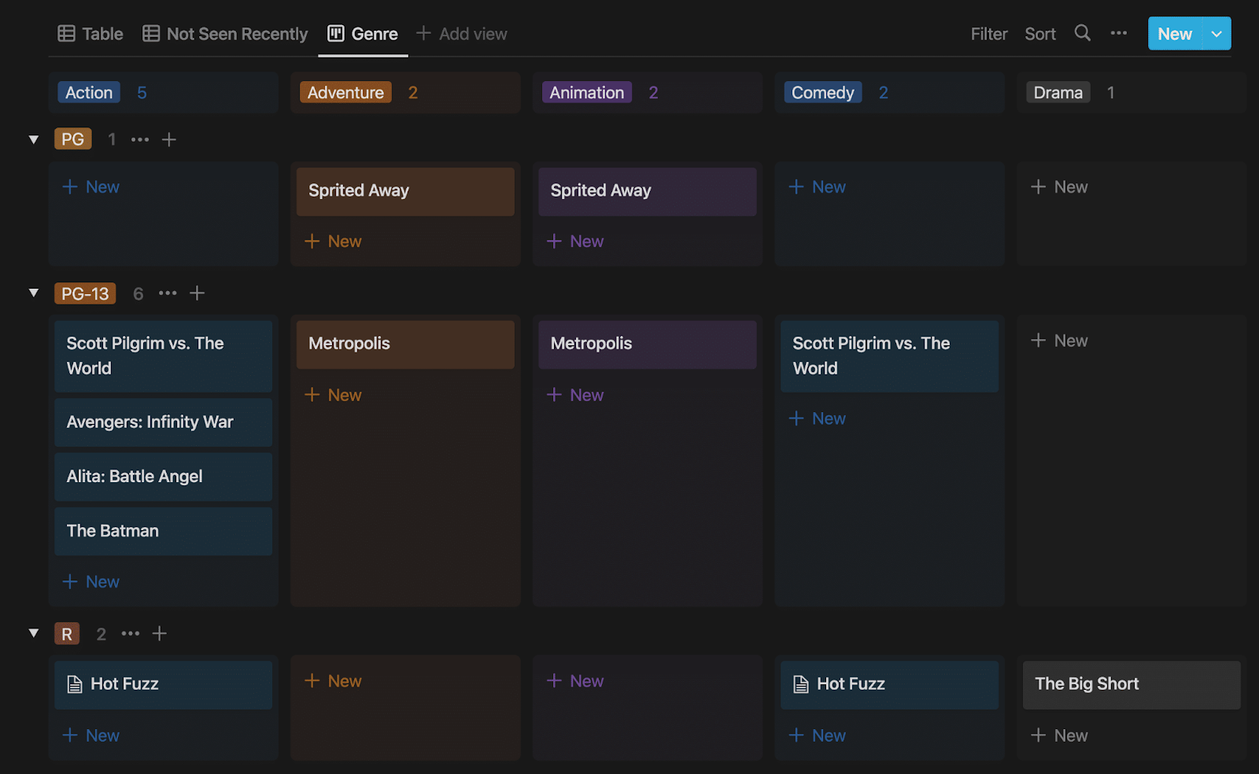Collapse the PG-13 group
Screen dimensions: 1259x774
[34, 293]
